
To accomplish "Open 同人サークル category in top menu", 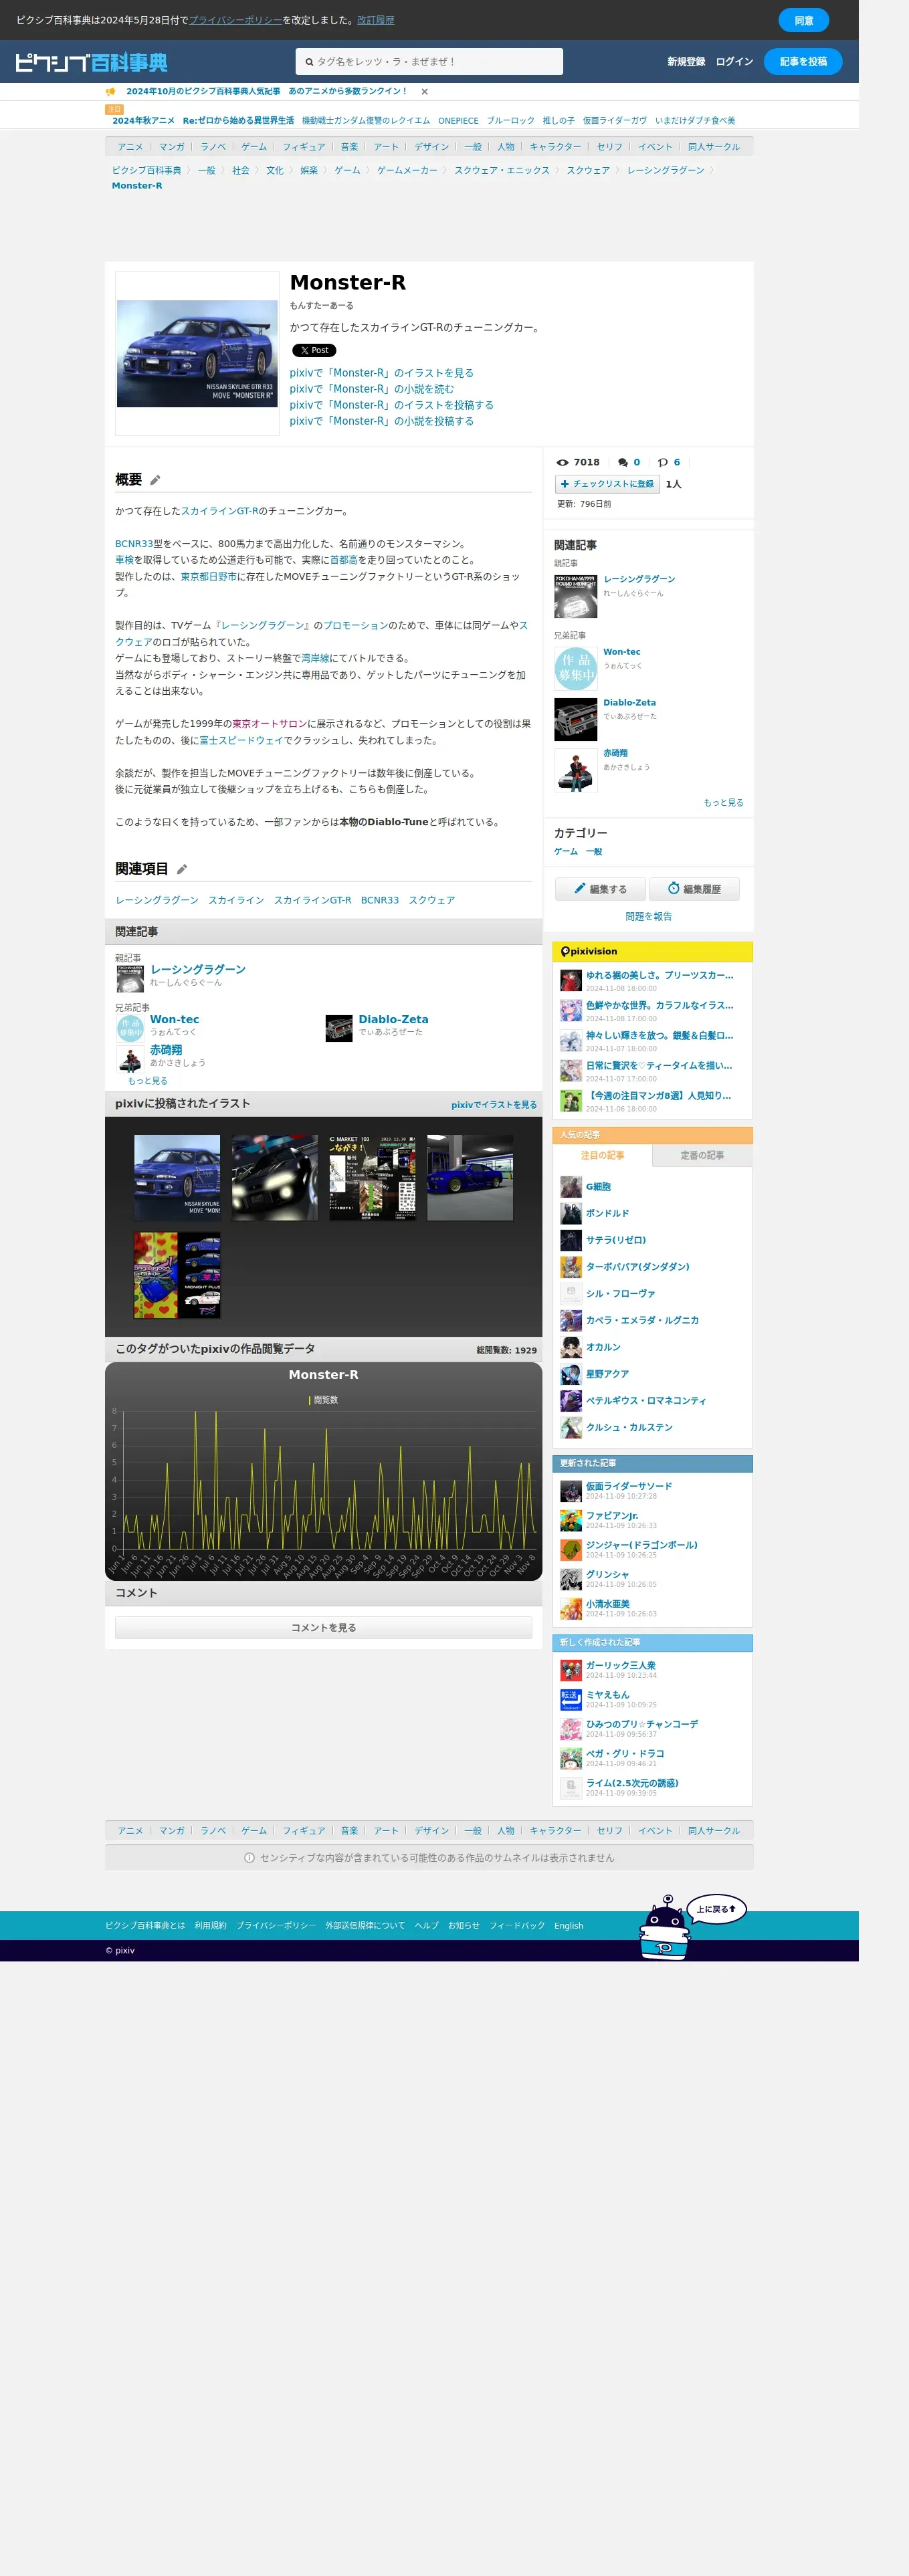I will click(x=714, y=147).
